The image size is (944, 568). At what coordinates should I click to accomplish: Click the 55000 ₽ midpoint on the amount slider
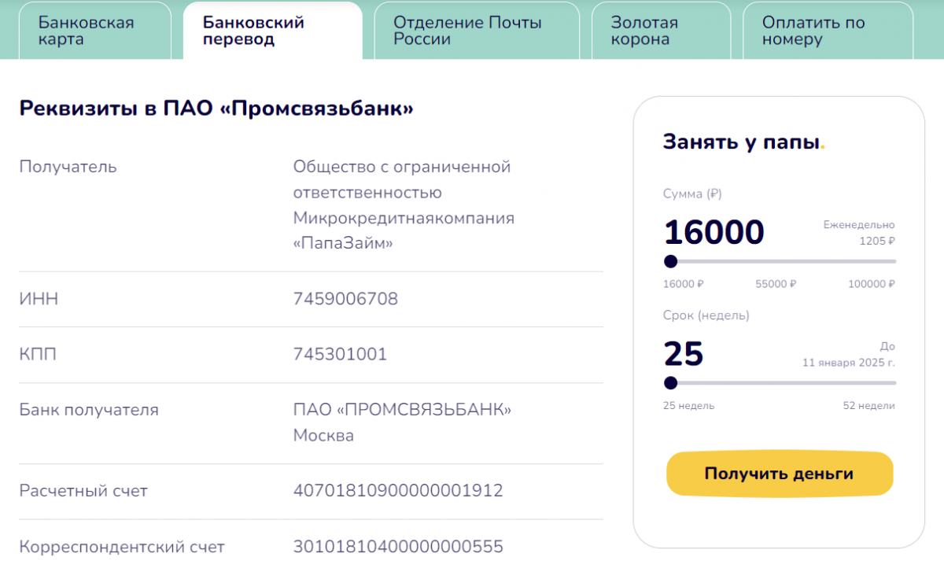(776, 284)
